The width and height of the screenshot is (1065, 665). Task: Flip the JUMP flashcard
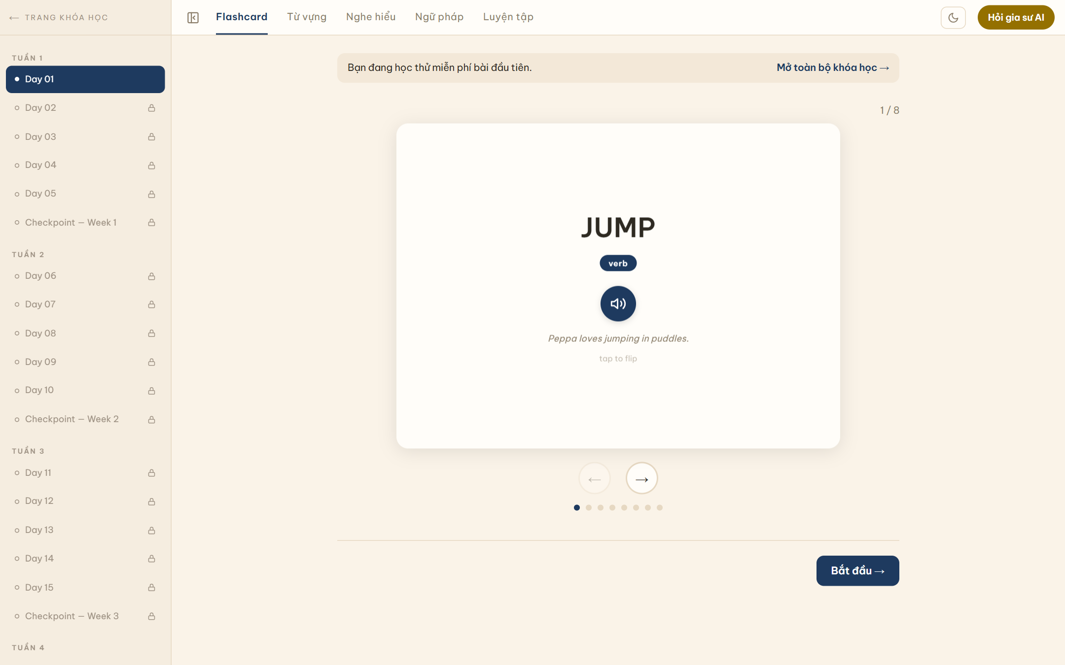point(618,286)
